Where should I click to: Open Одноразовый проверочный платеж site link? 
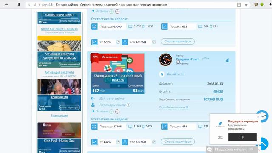tap(118, 78)
